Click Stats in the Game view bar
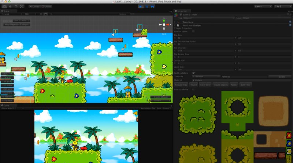This screenshot has height=163, width=293. [159, 108]
